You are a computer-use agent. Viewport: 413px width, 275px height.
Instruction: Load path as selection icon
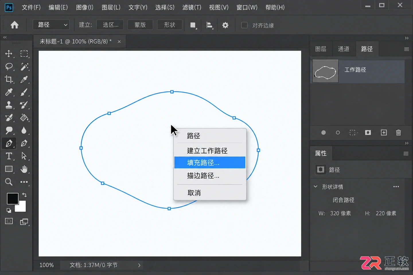point(352,133)
